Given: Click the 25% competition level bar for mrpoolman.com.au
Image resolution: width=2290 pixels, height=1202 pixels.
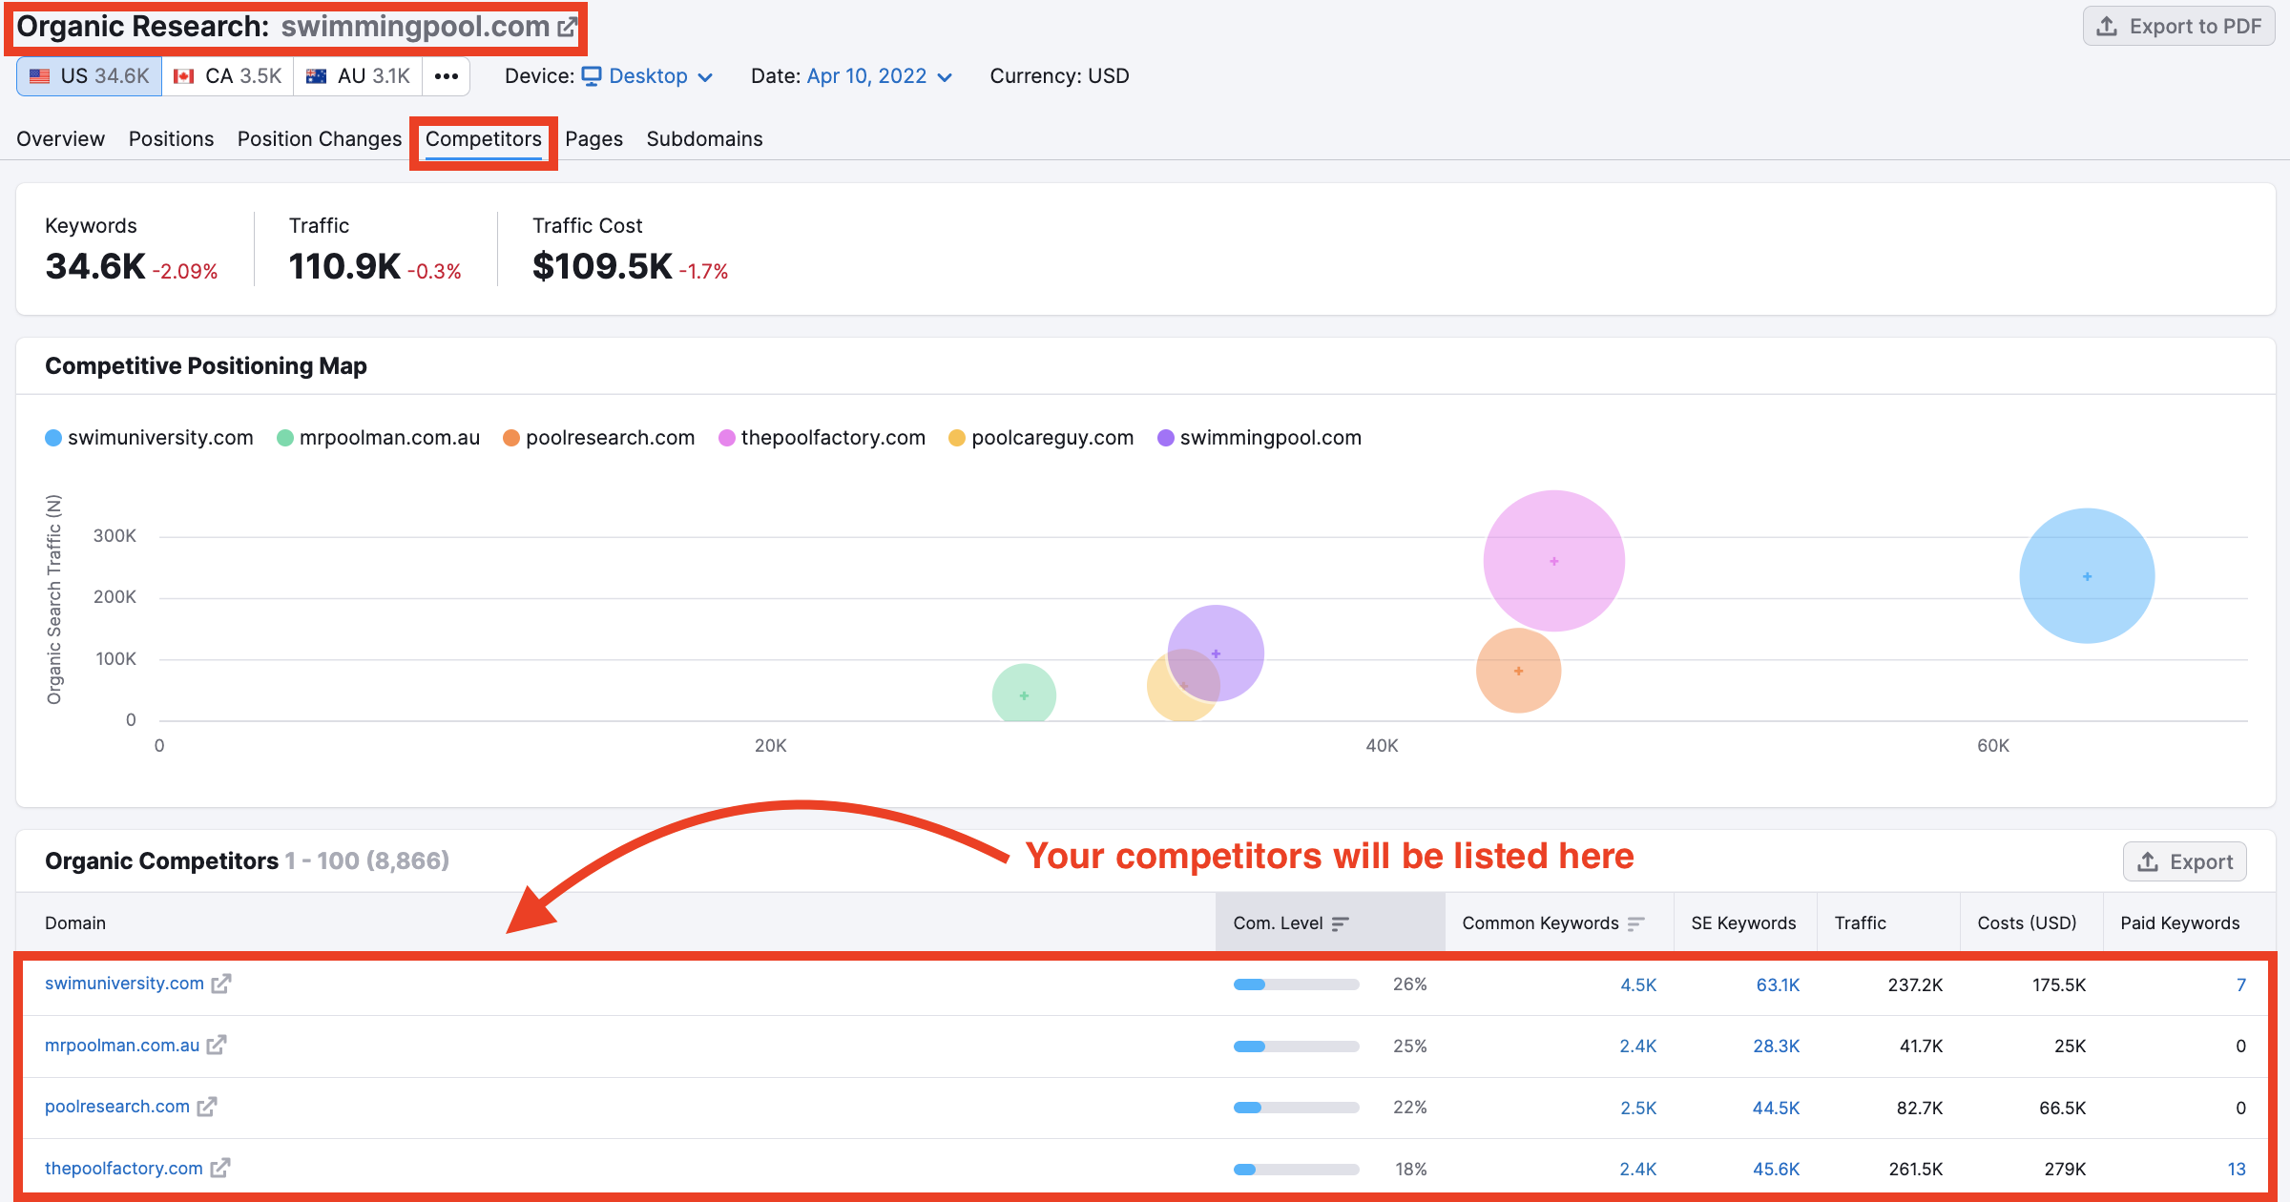Looking at the screenshot, I should (1296, 1047).
